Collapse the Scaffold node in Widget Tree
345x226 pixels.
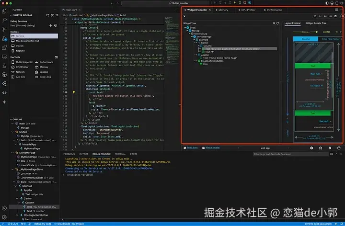194,40
